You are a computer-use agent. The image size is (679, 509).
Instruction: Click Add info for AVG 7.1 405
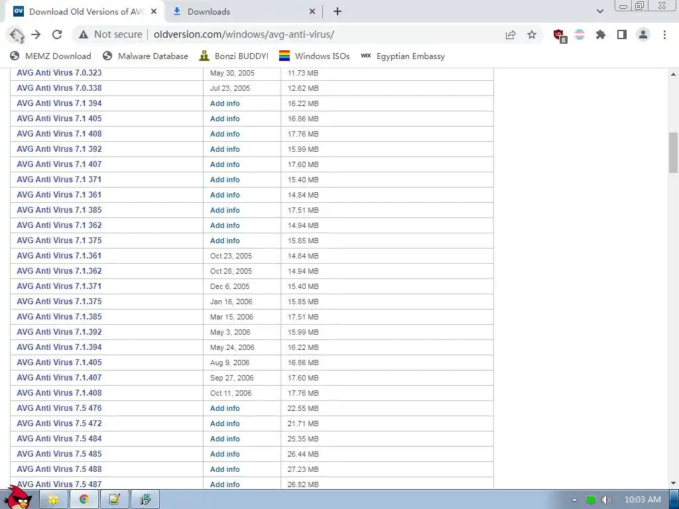pos(225,119)
